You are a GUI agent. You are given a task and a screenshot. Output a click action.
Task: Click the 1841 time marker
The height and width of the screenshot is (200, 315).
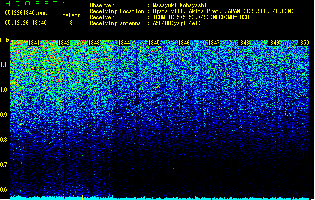[34, 43]
